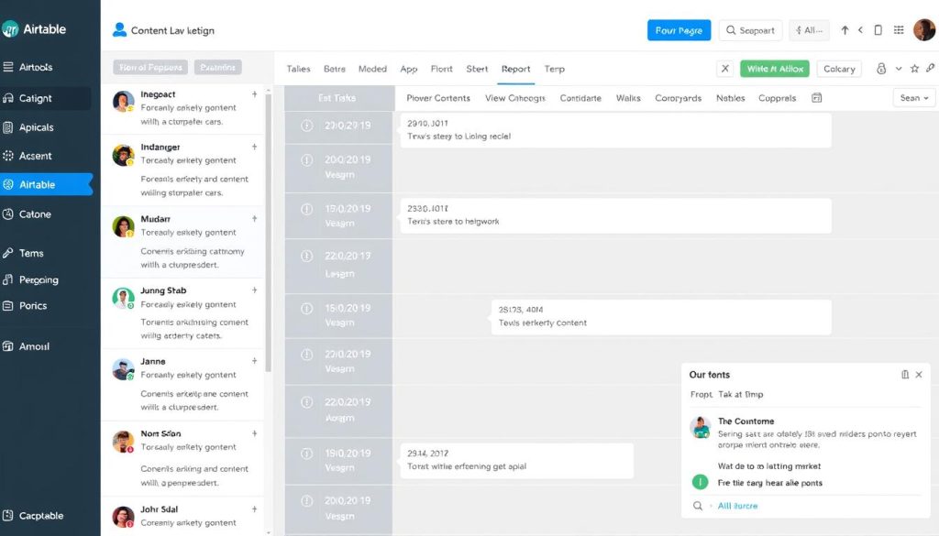Click the search icon in Our fonts panel

(x=698, y=506)
